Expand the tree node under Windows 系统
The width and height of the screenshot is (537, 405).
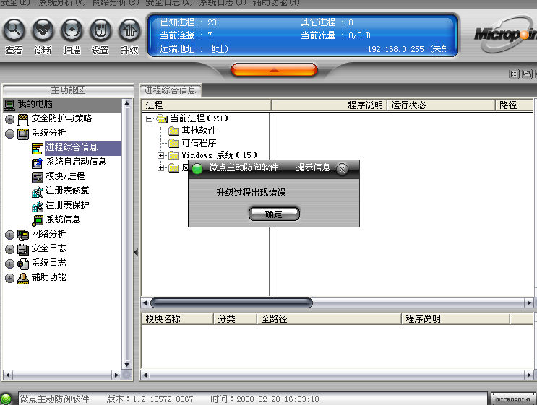coord(160,168)
